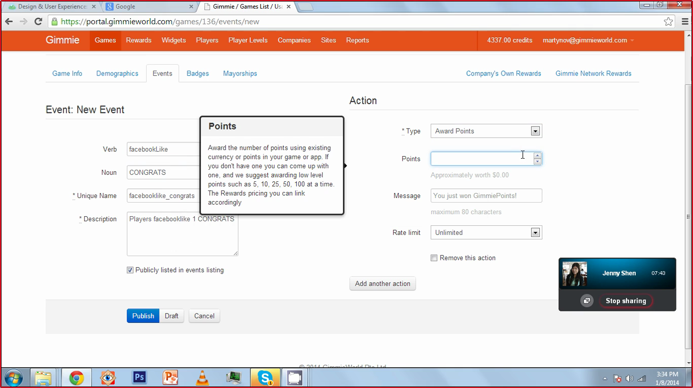Click the Message text field
The height and width of the screenshot is (388, 693).
pos(486,196)
